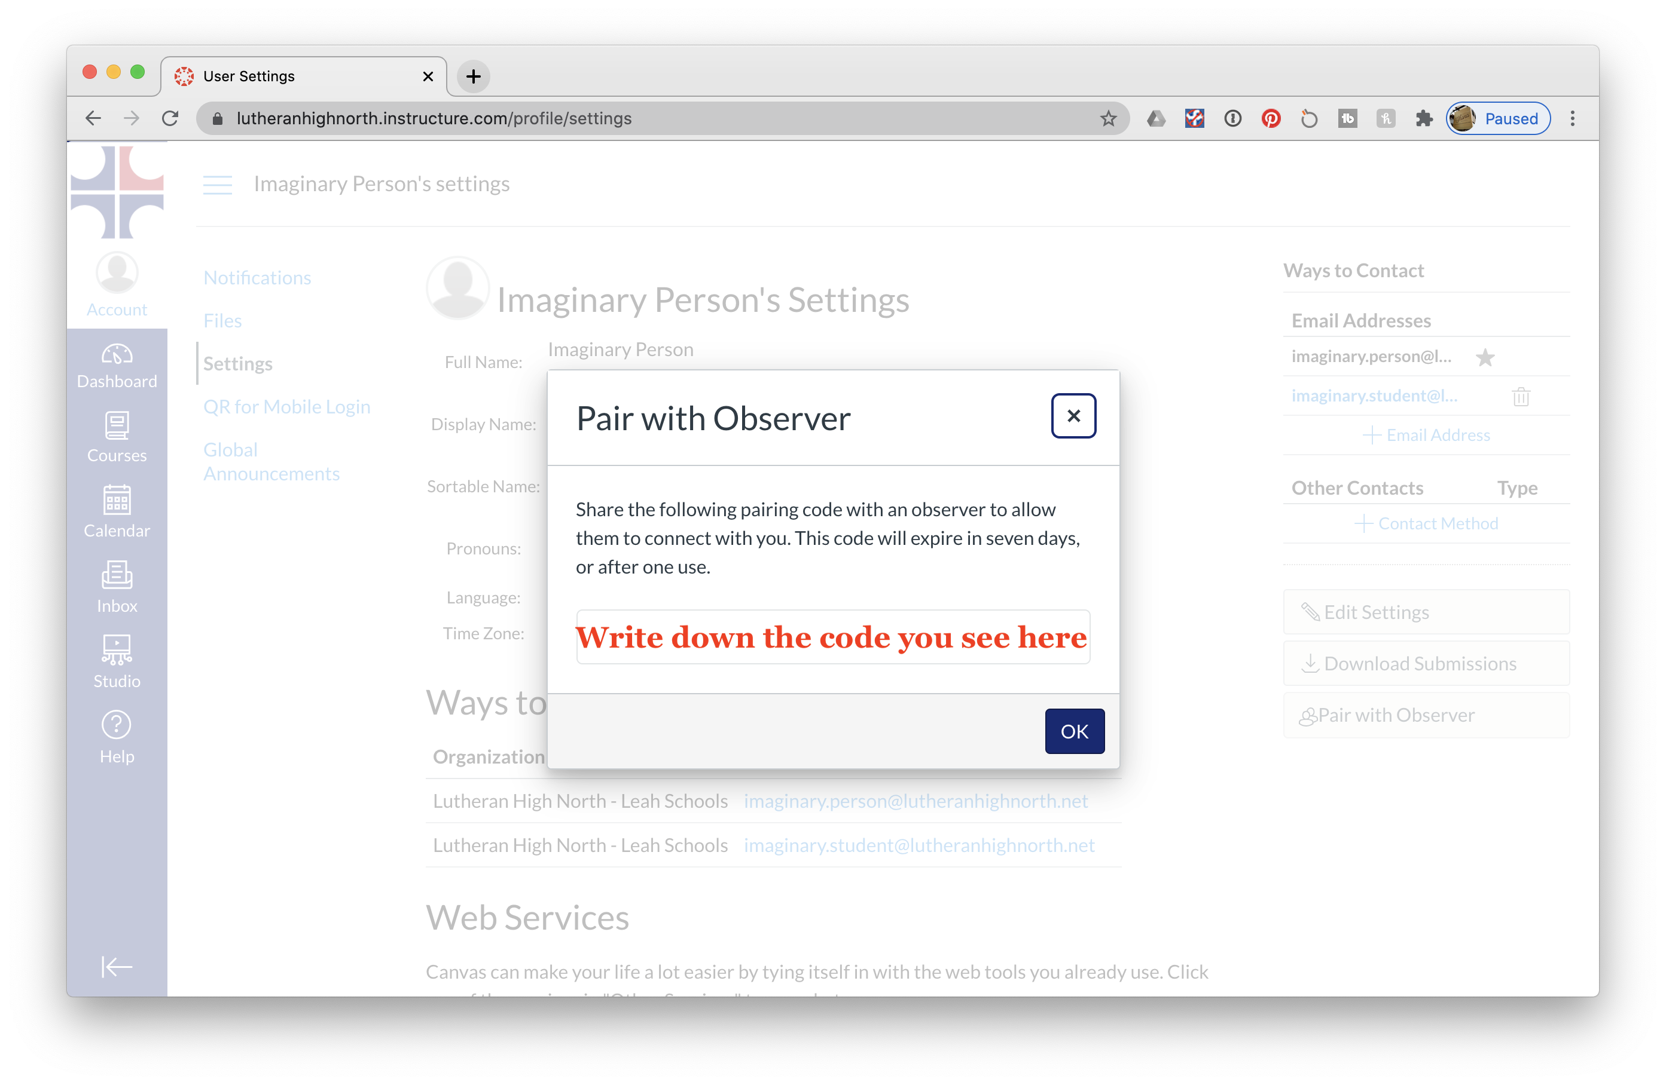This screenshot has height=1085, width=1666.
Task: Open imaginary.student@lutheranhighnorth.net link
Action: click(919, 845)
